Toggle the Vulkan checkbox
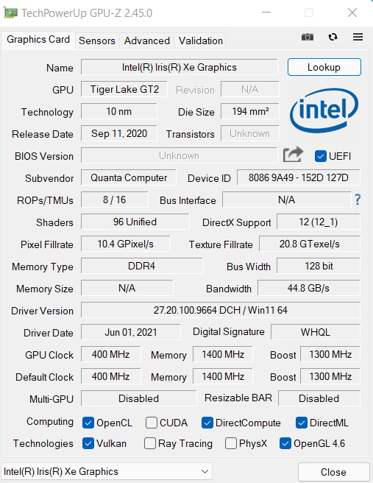 tap(88, 443)
